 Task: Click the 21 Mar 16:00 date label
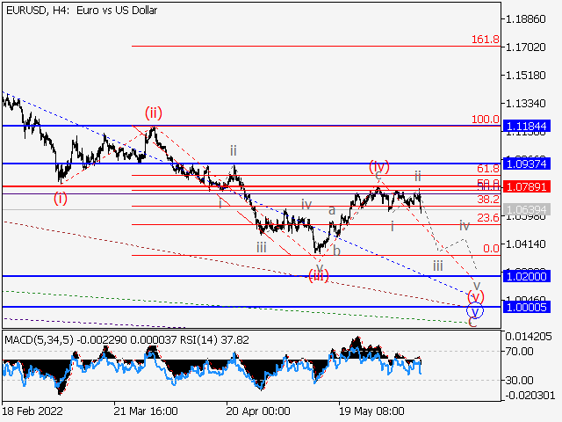tap(146, 411)
